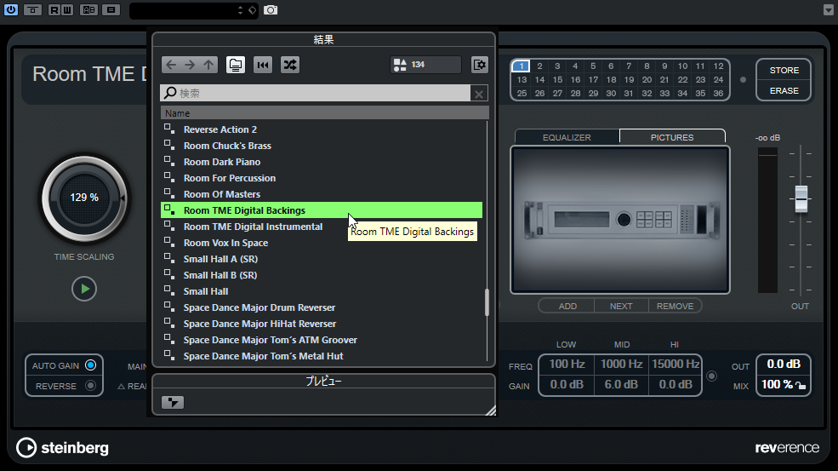Click the camera snapshot icon
838x471 pixels.
pyautogui.click(x=271, y=9)
